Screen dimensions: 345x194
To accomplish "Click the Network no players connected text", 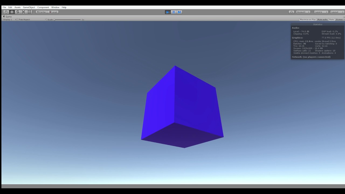I will (311, 57).
